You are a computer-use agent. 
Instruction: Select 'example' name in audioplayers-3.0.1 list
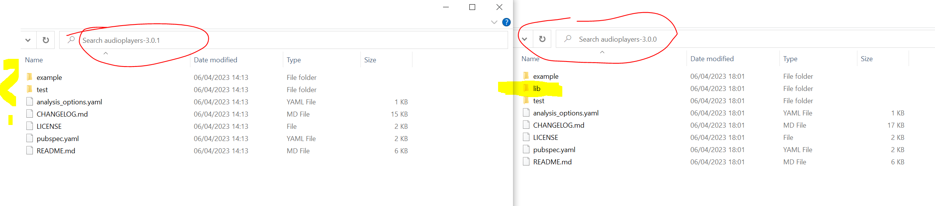pos(49,78)
